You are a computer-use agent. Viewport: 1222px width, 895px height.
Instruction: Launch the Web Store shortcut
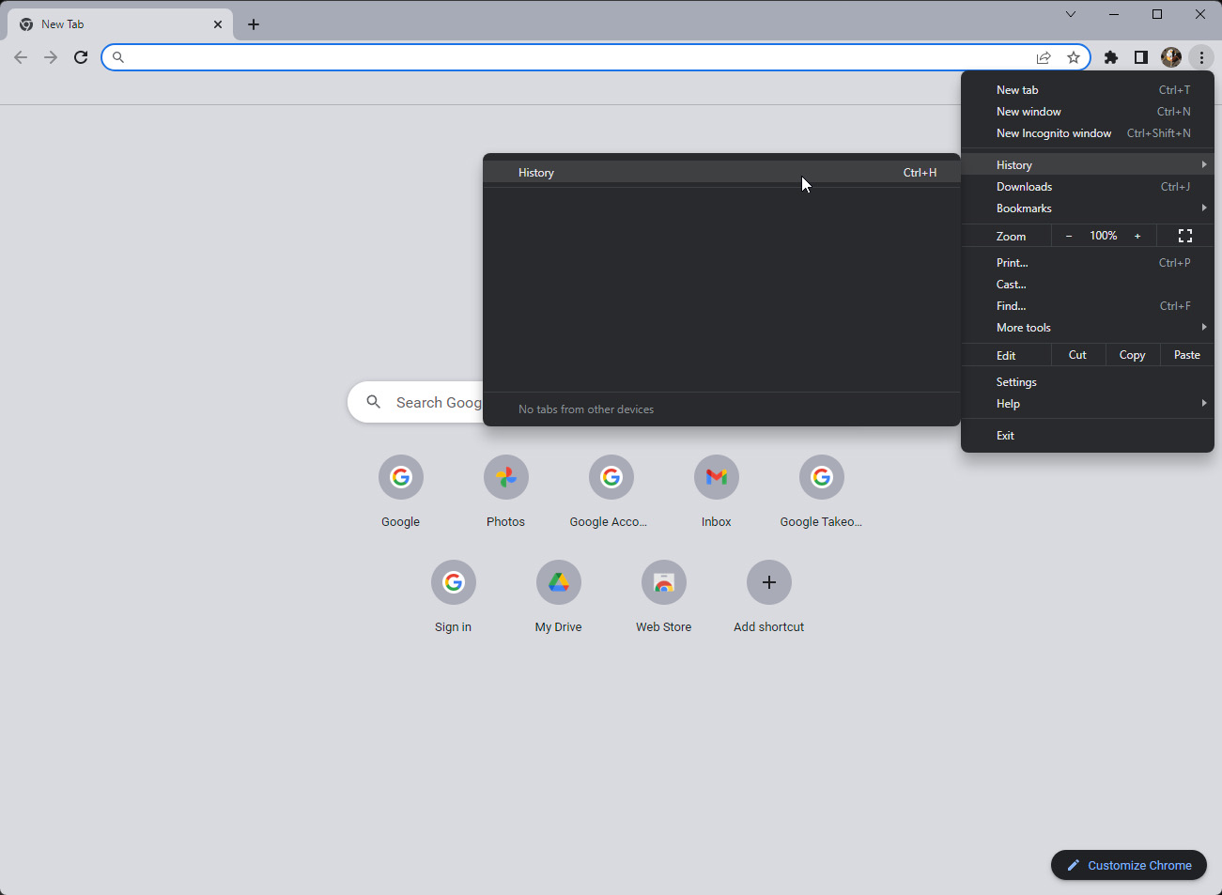(663, 583)
